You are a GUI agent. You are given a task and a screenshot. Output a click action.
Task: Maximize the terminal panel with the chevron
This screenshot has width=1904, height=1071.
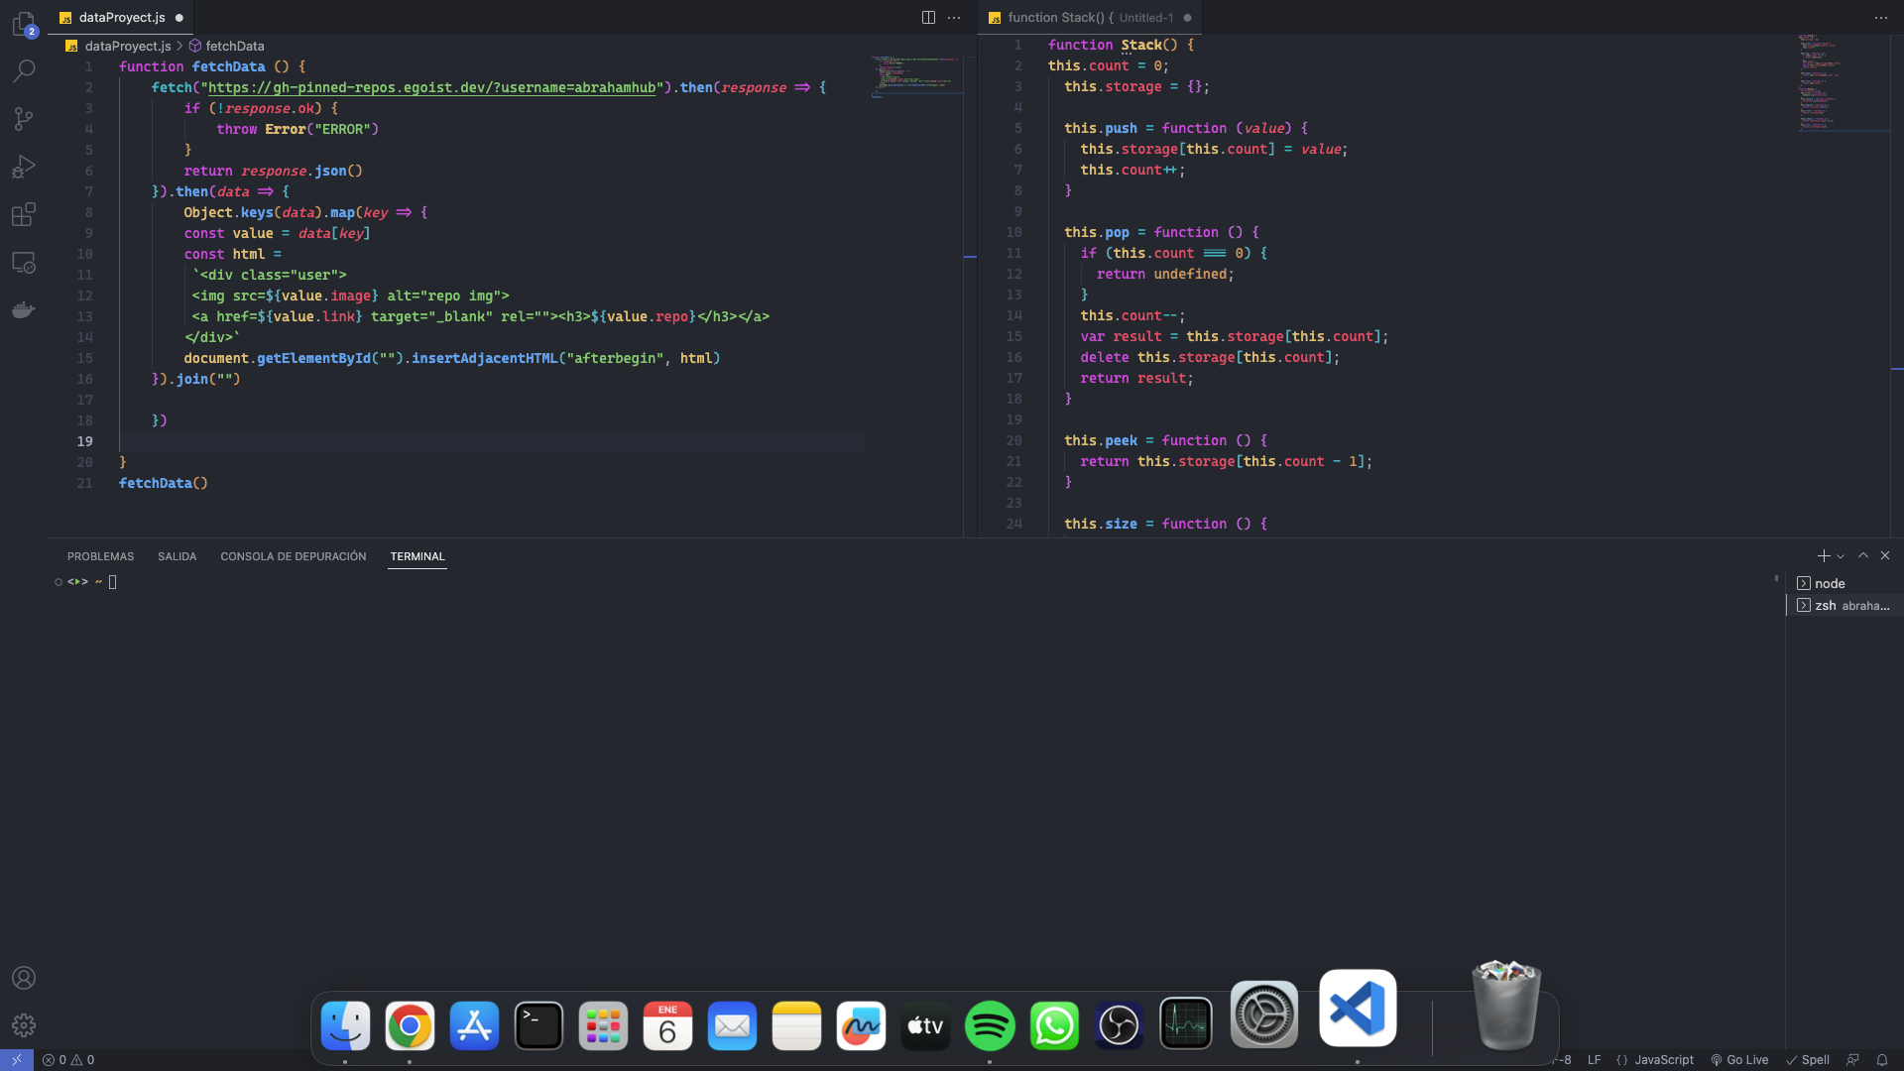click(1863, 556)
